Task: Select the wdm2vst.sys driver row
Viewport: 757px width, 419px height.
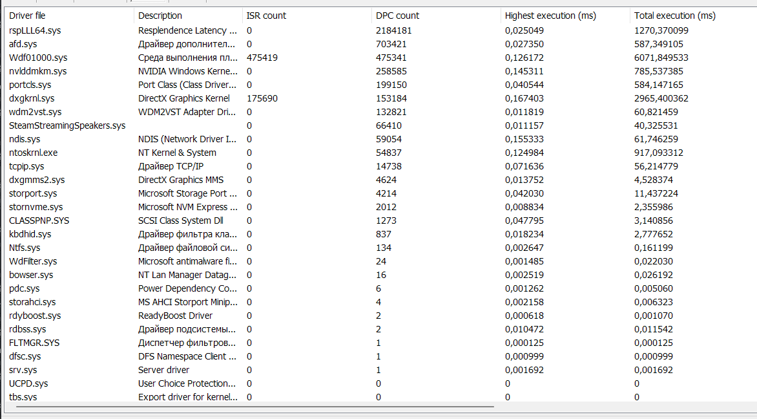Action: point(381,112)
